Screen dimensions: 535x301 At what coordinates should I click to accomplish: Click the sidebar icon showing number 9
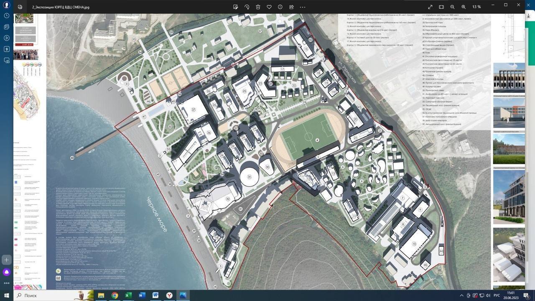7,49
